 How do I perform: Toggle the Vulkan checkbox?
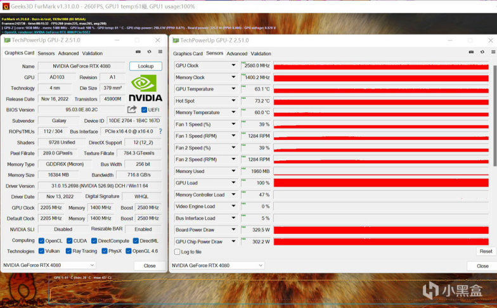pos(41,251)
